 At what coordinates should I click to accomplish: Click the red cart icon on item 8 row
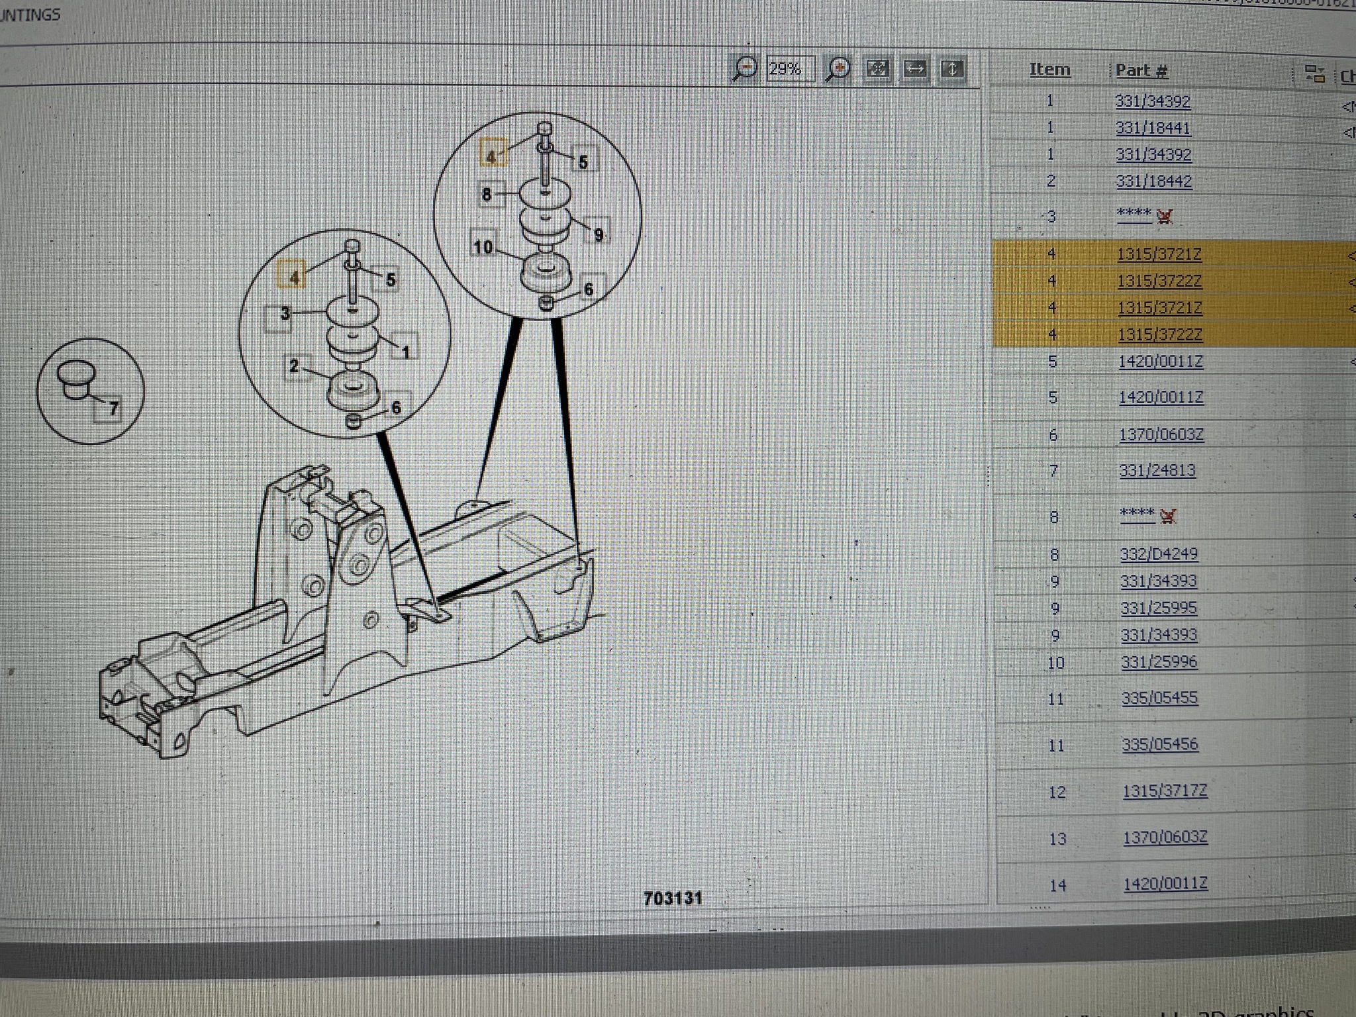1168,515
